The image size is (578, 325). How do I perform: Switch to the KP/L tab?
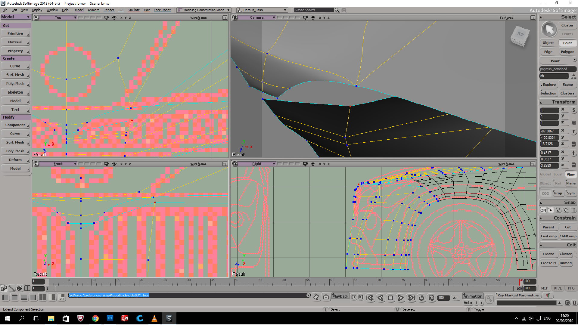pyautogui.click(x=558, y=288)
